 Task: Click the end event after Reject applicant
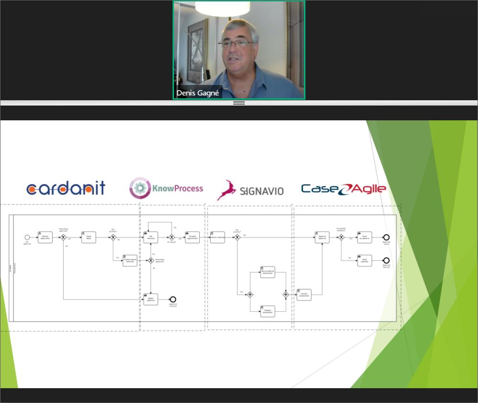pyautogui.click(x=173, y=299)
